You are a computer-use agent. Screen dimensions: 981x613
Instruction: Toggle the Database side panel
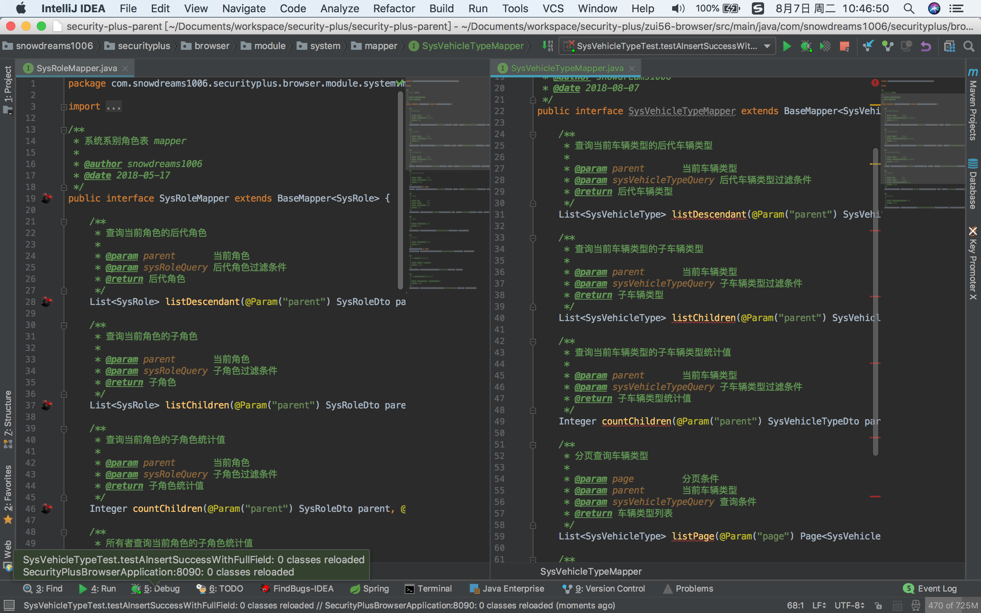tap(973, 184)
